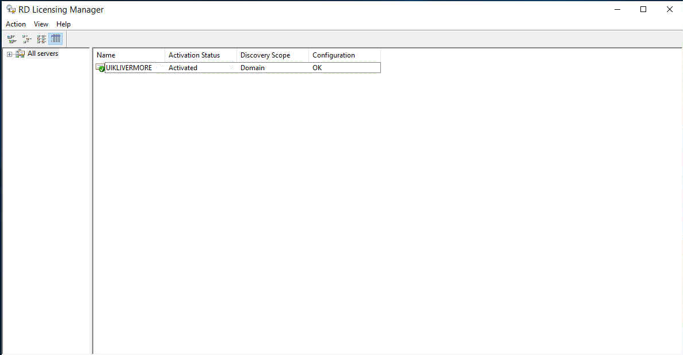Select All servers in the tree
Image resolution: width=683 pixels, height=355 pixels.
43,54
